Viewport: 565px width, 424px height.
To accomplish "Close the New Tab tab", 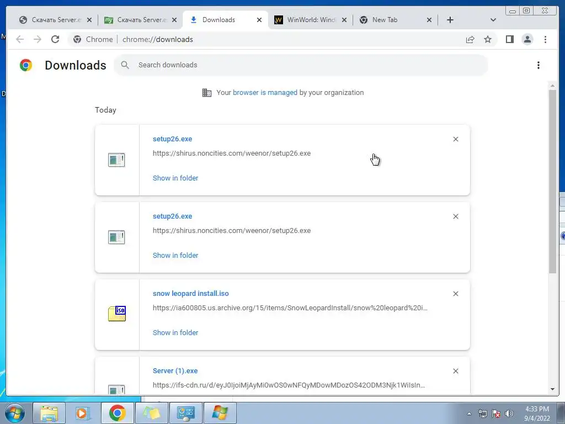I will [429, 20].
